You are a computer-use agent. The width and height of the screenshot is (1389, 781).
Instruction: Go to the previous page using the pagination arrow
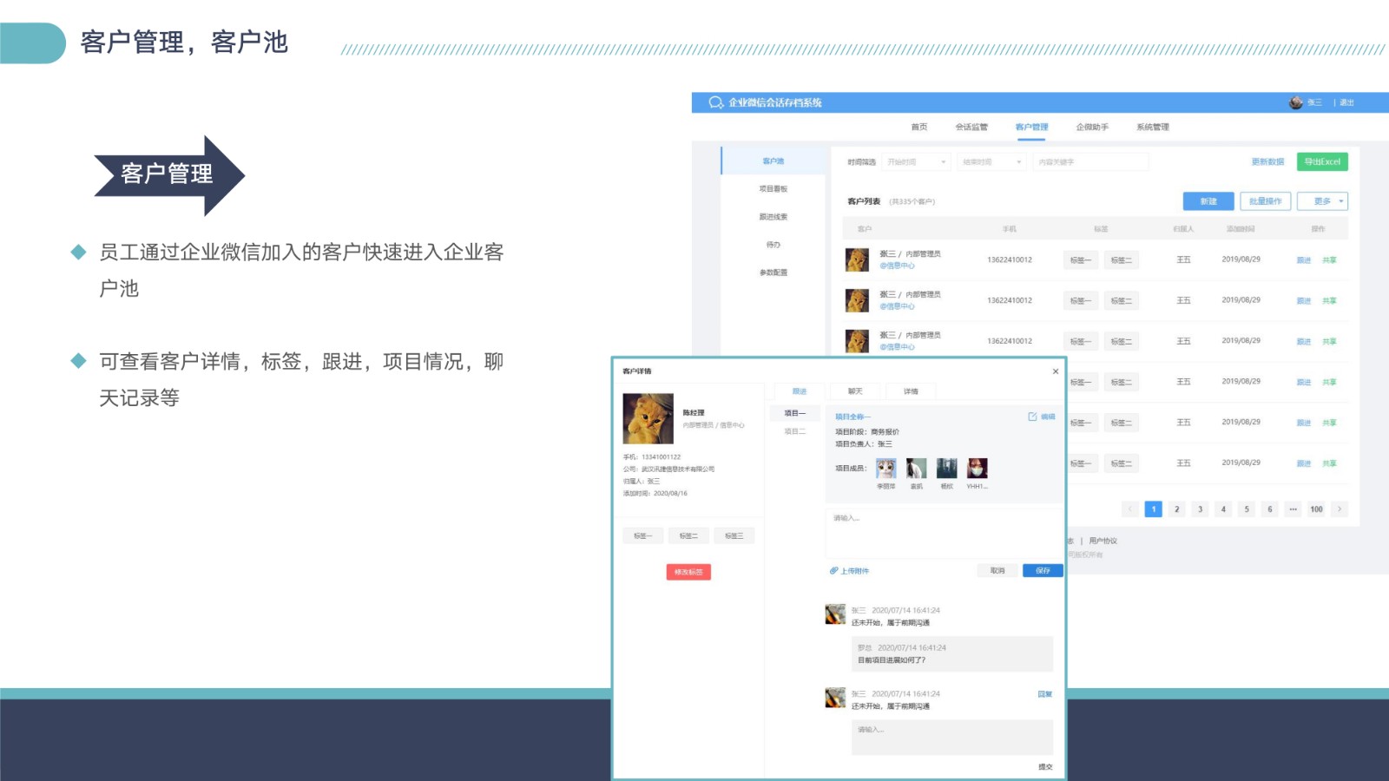tap(1130, 509)
